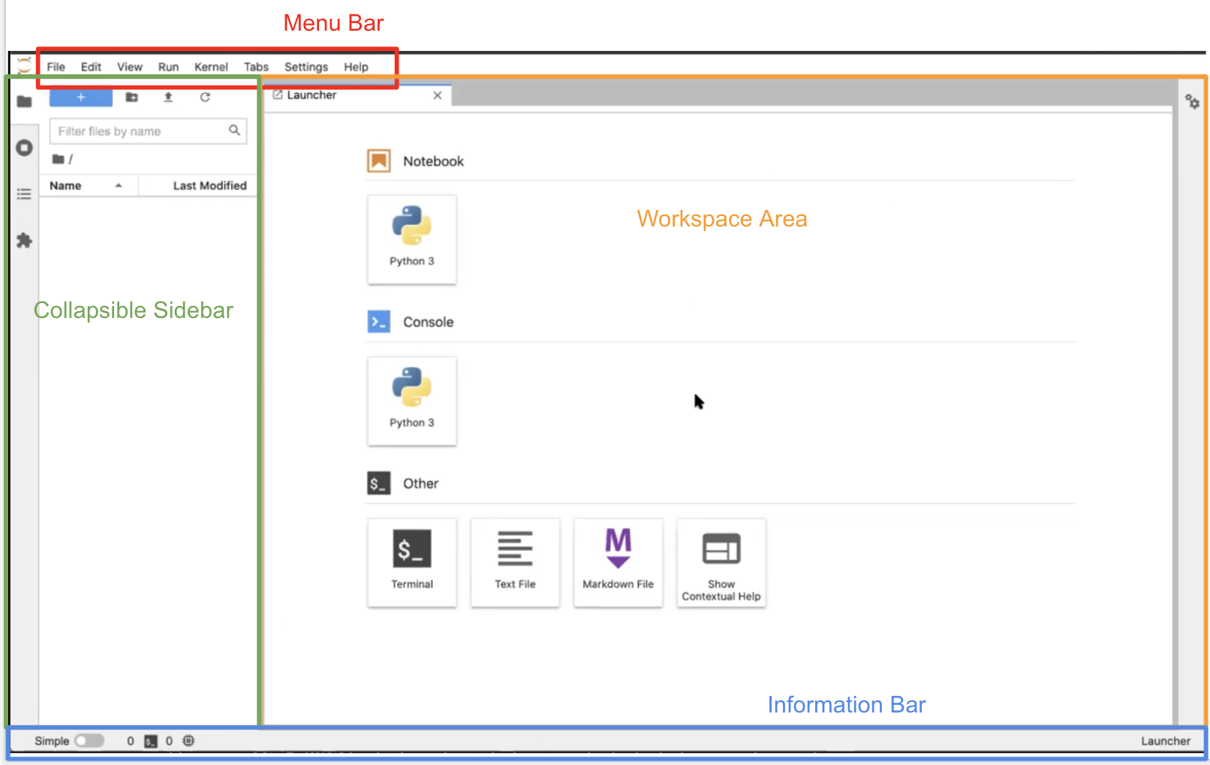Sort files by Last Modified column

tap(209, 186)
